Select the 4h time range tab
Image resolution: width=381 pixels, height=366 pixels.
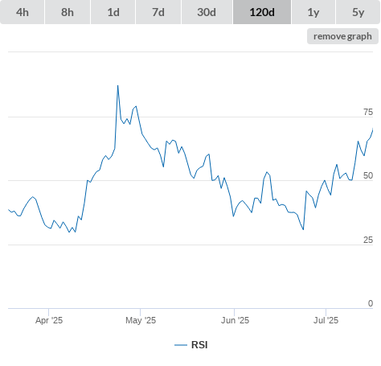pos(23,12)
